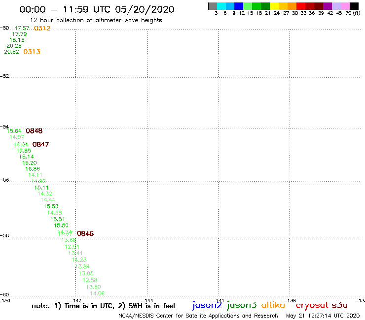Click the -138 longitude axis label
Image resolution: width=365 pixels, height=320 pixels.
click(290, 301)
